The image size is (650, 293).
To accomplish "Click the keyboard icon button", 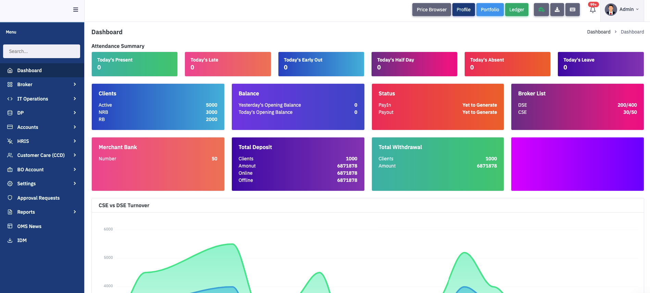I will pyautogui.click(x=572, y=10).
